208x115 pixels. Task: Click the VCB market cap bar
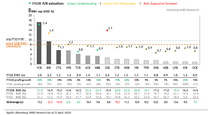pos(39,43)
